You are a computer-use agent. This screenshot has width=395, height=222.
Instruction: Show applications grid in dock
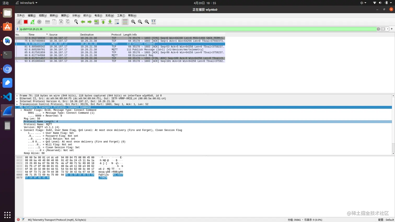click(x=7, y=215)
